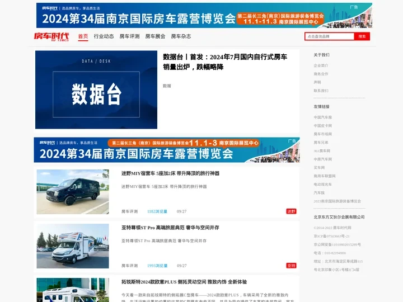This screenshot has height=302, width=403.
Task: Visit the 房车市场网 friendly link
Action: click(x=322, y=134)
